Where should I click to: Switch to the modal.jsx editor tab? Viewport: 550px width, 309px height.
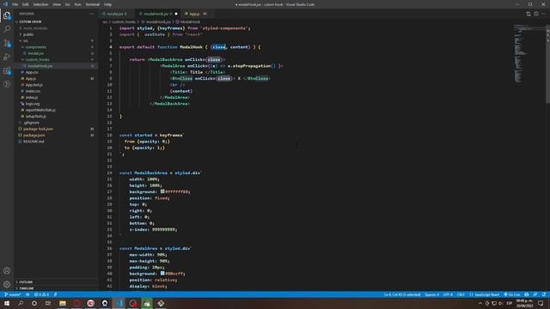(117, 14)
